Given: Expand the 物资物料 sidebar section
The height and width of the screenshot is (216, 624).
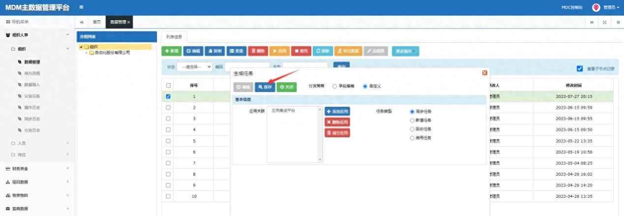Looking at the screenshot, I should (37, 195).
